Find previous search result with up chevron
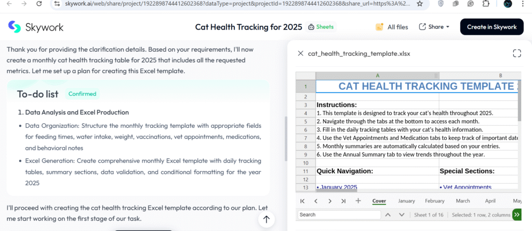 [x=388, y=214]
